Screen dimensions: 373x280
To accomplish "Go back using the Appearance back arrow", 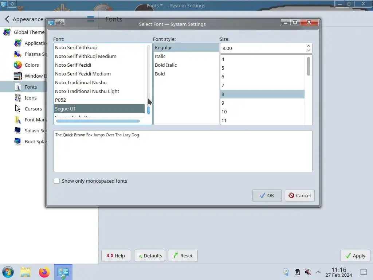I will click(x=7, y=19).
